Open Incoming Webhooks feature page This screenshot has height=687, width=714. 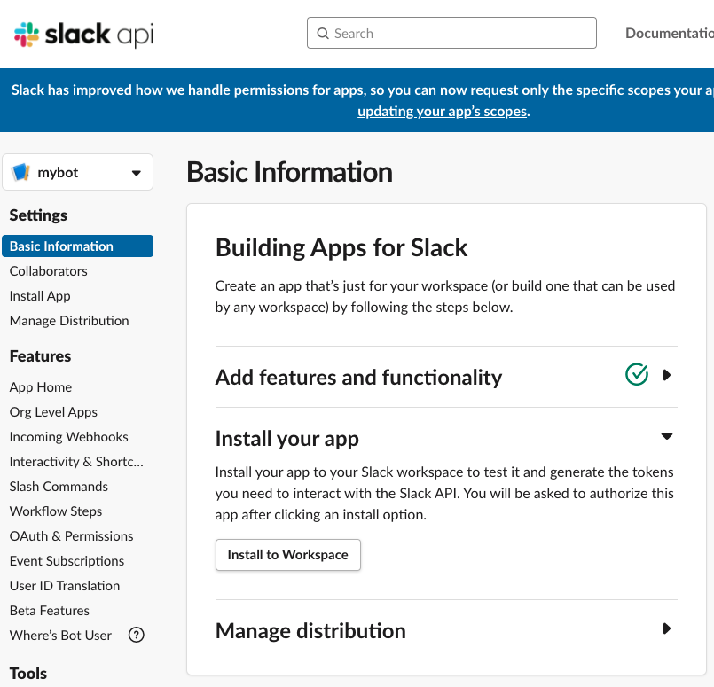coord(68,437)
